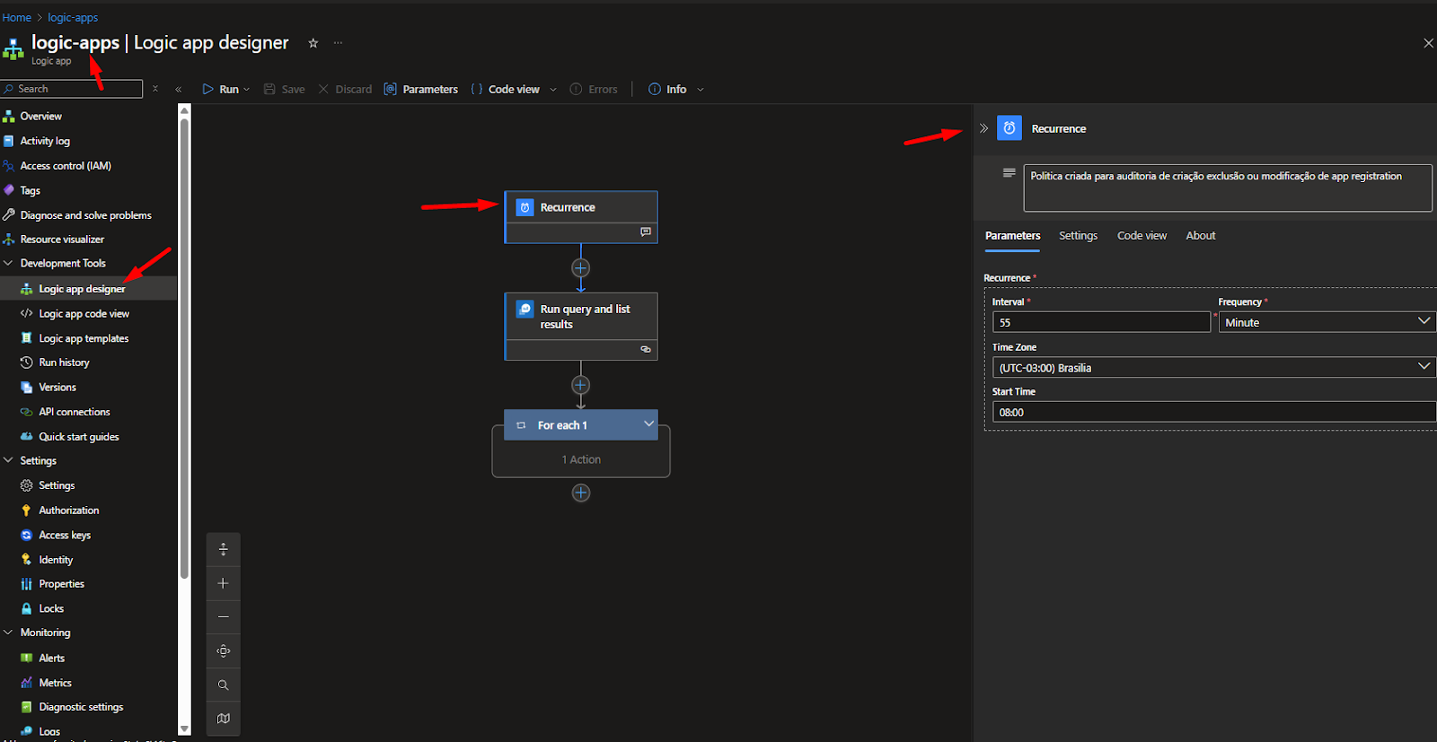Select the Recurrence trigger node
1437x742 pixels.
click(x=581, y=217)
